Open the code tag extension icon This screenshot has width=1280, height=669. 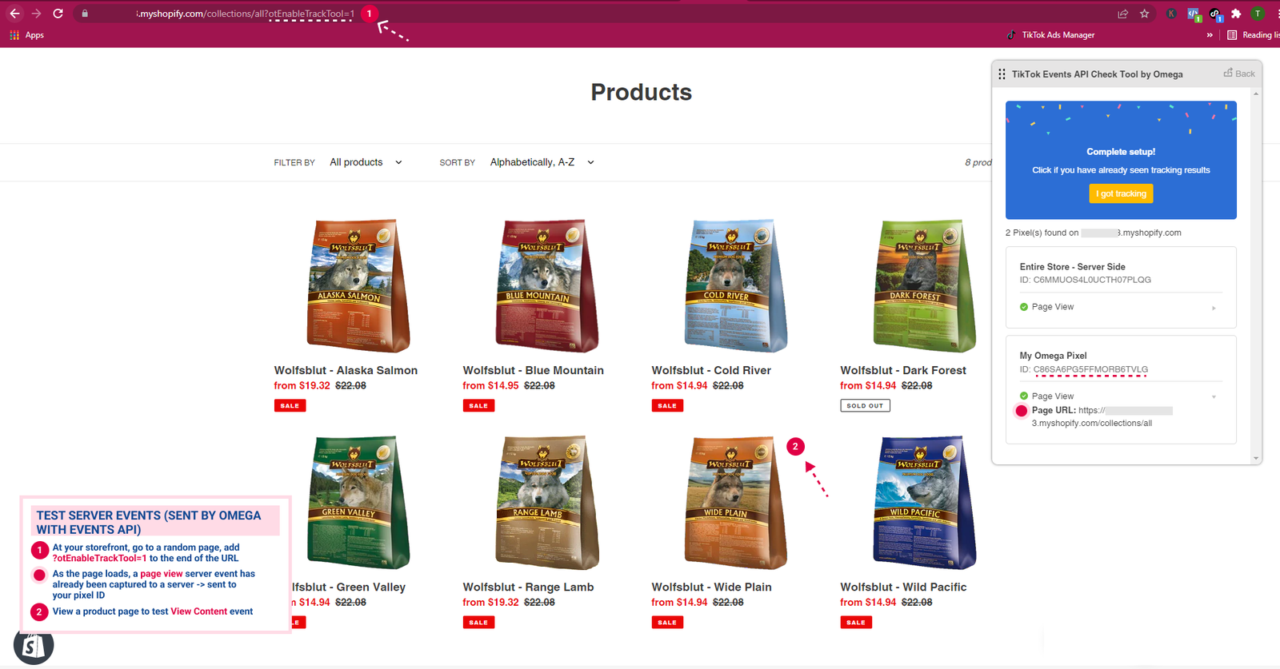point(1194,14)
